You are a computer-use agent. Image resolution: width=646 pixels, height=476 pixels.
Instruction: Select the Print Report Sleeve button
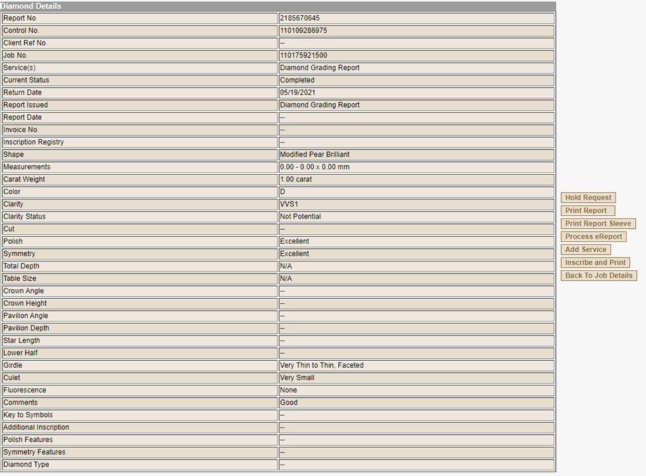[x=598, y=223]
